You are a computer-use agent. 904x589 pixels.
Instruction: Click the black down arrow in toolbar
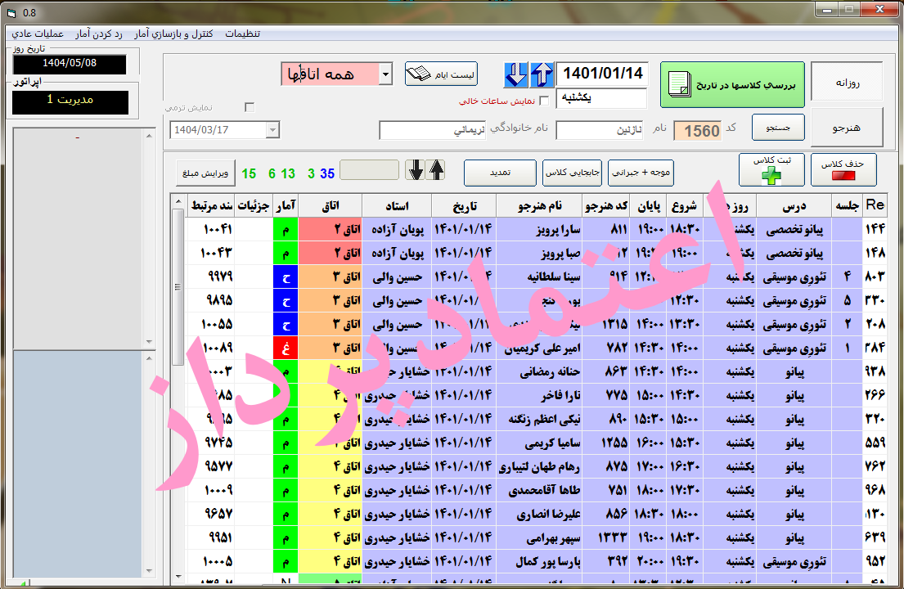pyautogui.click(x=416, y=170)
